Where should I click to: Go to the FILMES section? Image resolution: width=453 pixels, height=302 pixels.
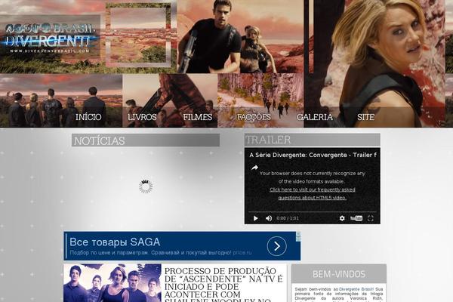tap(198, 117)
